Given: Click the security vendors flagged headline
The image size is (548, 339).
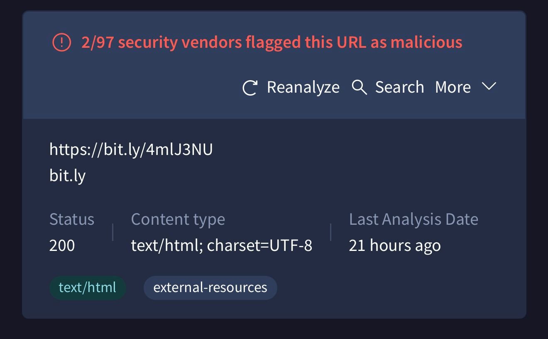Looking at the screenshot, I should (x=272, y=42).
